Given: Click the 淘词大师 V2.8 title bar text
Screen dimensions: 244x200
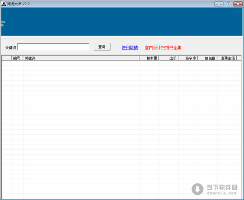Looking at the screenshot, I should point(20,3).
